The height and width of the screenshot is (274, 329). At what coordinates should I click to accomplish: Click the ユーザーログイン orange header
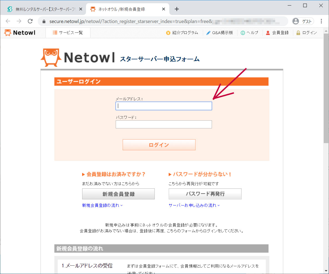point(161,82)
